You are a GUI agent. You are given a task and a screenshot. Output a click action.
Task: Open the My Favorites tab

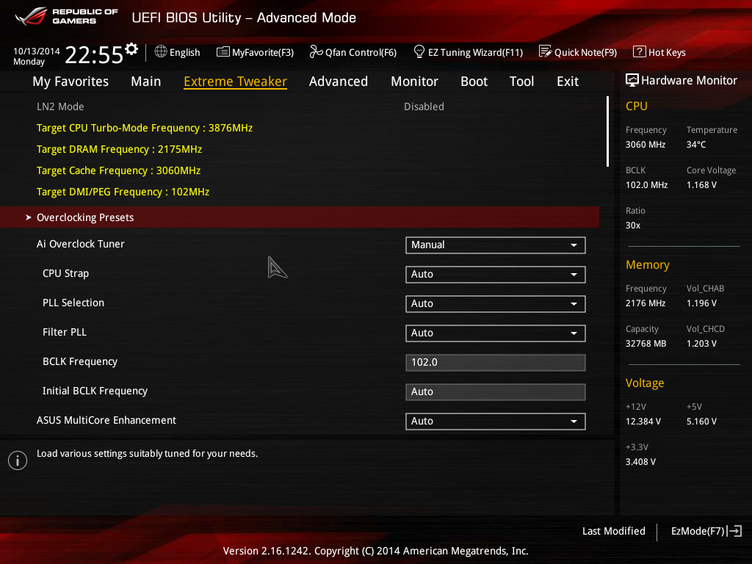pyautogui.click(x=70, y=82)
